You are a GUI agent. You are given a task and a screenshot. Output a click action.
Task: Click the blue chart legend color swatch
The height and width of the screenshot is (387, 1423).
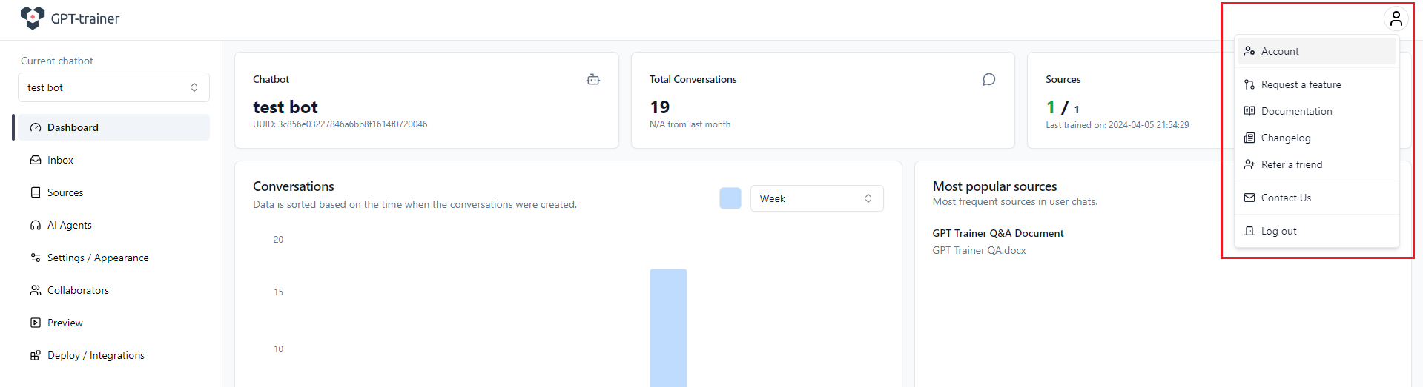click(730, 198)
